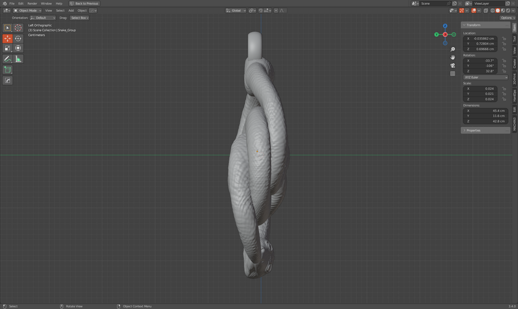
Task: Click the red X axis gizmo center
Action: coord(445,35)
